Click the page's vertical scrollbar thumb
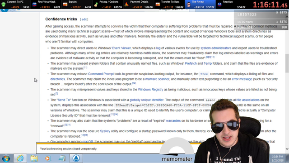The height and width of the screenshot is (163, 289). 287,63
